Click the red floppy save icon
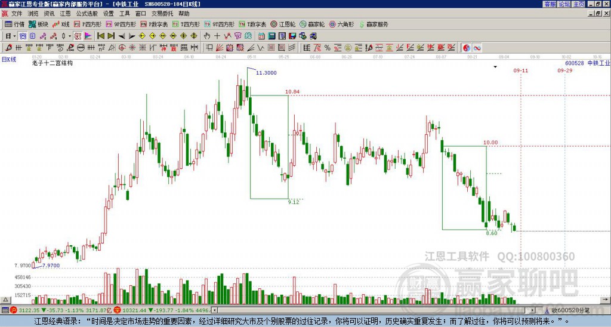 point(292,36)
